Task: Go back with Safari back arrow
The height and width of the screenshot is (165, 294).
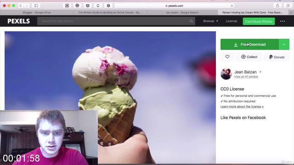Action: pos(21,5)
